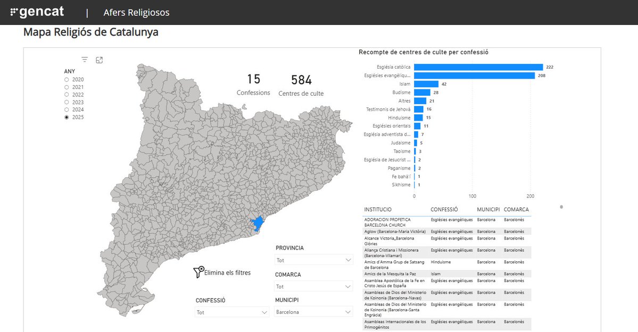Click the clear filters funnel icon
Image resolution: width=638 pixels, height=332 pixels.
coord(198,272)
